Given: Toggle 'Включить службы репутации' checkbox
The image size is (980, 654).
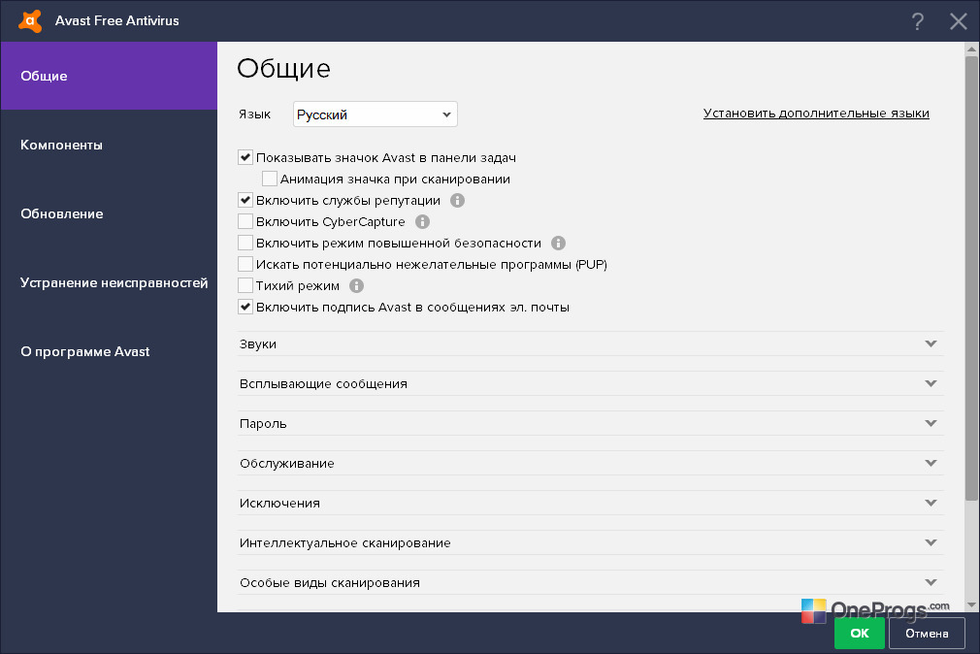Looking at the screenshot, I should (x=245, y=200).
